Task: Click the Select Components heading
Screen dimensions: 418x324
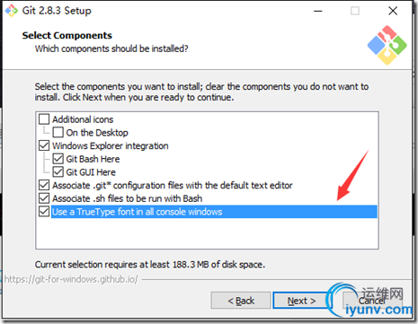Action: point(67,35)
